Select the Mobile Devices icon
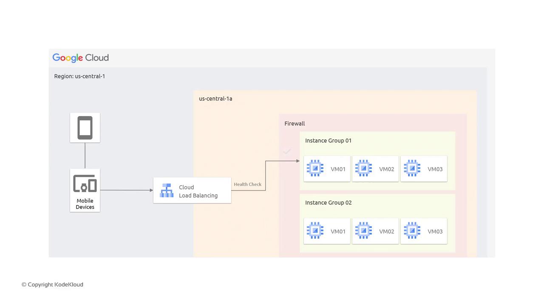Viewport: 544px width, 306px height. (85, 184)
